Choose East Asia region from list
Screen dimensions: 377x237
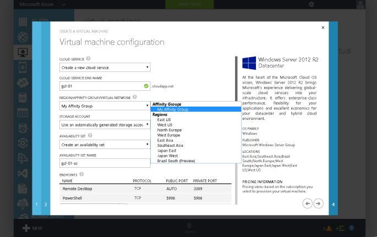pyautogui.click(x=165, y=140)
